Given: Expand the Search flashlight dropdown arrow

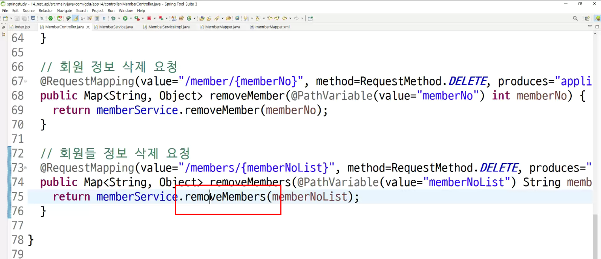Looking at the screenshot, I should point(222,18).
